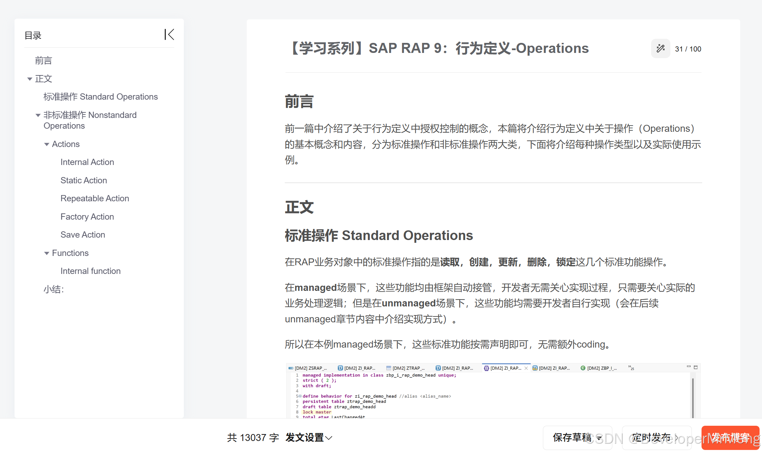Collapse the Functions tree node
The height and width of the screenshot is (451, 762).
[47, 254]
